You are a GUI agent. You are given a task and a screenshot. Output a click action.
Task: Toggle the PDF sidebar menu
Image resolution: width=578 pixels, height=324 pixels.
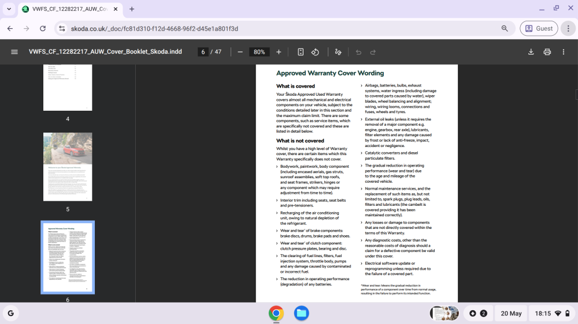point(14,52)
